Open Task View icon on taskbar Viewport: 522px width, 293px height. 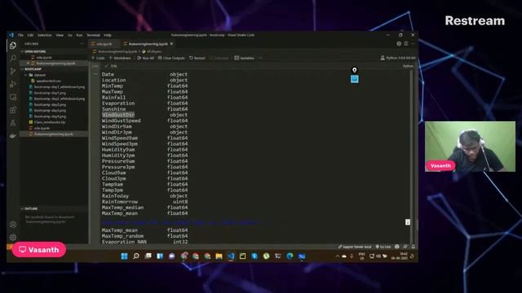point(148,256)
